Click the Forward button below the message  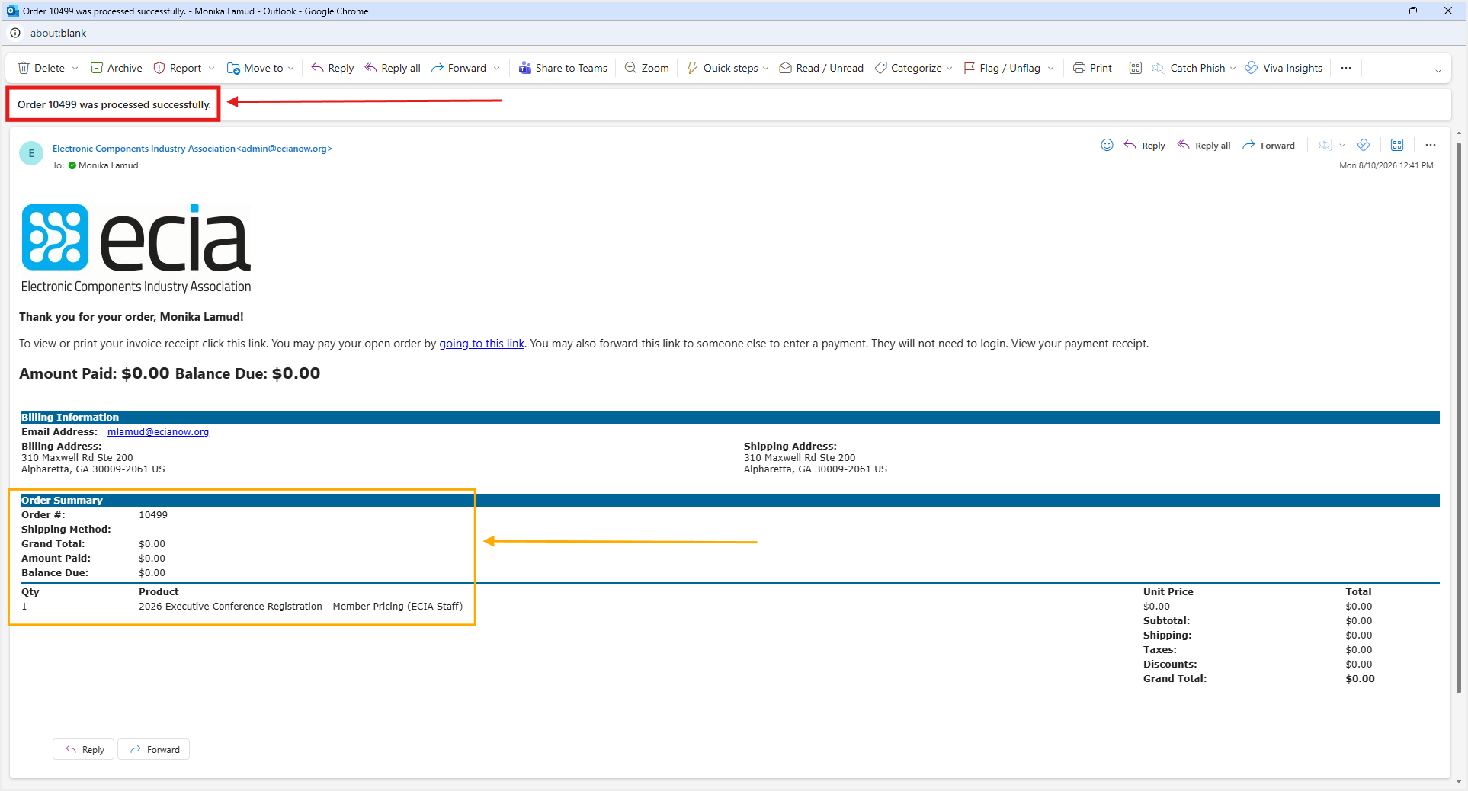coord(154,749)
